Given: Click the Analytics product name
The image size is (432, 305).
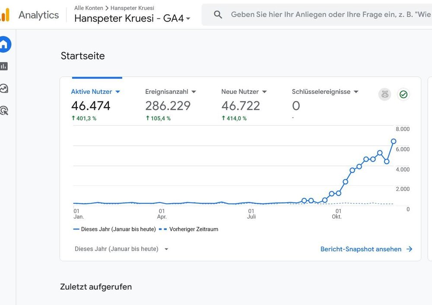Looking at the screenshot, I should (x=38, y=15).
